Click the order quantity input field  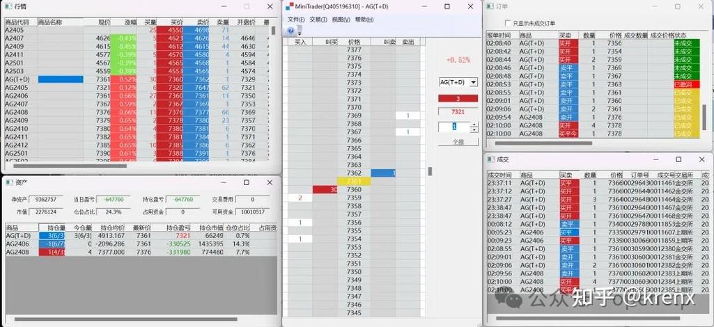pos(453,127)
